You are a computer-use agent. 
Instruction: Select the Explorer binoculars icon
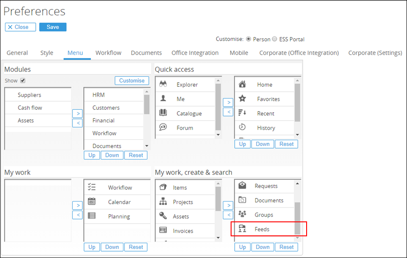163,84
